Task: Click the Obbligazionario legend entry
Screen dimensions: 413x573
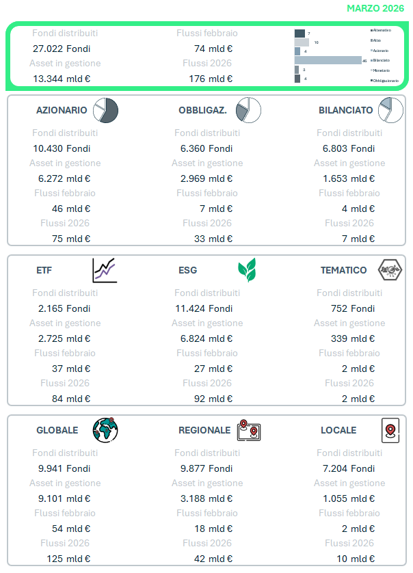Action: point(385,81)
